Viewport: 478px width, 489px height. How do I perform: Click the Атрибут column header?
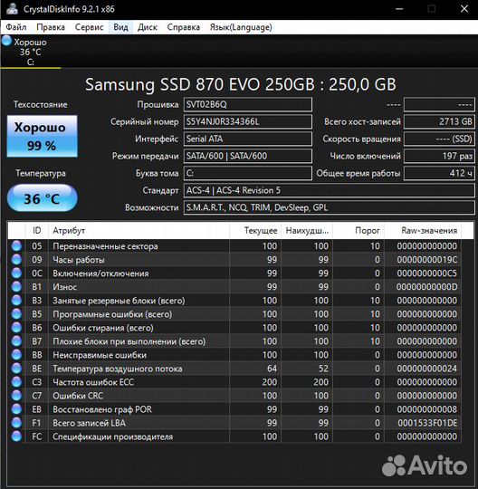pos(139,231)
